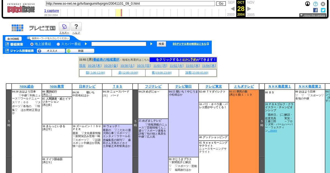This screenshot has width=330, height=173.
Task: Click the ドイツ語会話 program listing
Action: click(57, 165)
